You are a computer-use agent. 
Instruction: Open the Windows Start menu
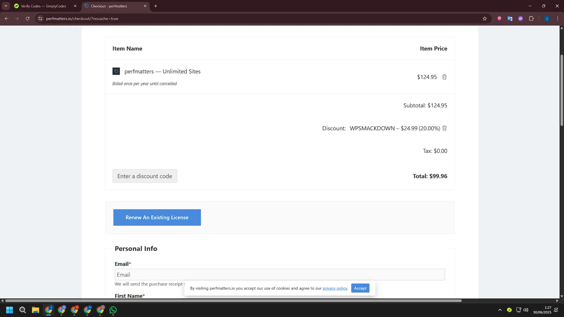10,310
